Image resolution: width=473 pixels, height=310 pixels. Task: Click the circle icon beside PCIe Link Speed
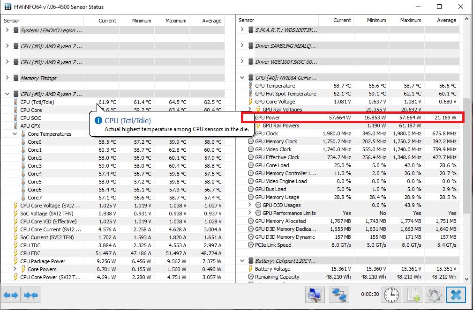(x=250, y=244)
